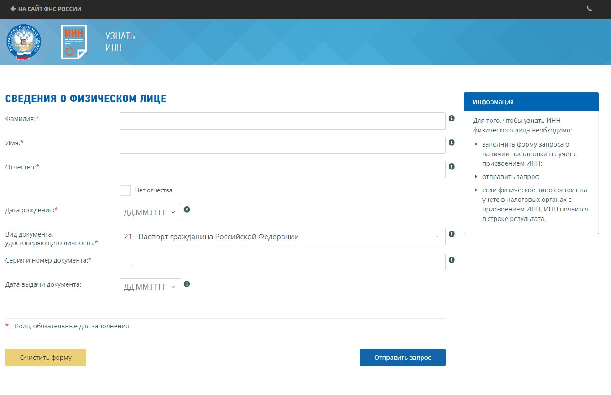The image size is (611, 395).
Task: Click the Federal Tax Service emblem logo
Action: point(23,42)
